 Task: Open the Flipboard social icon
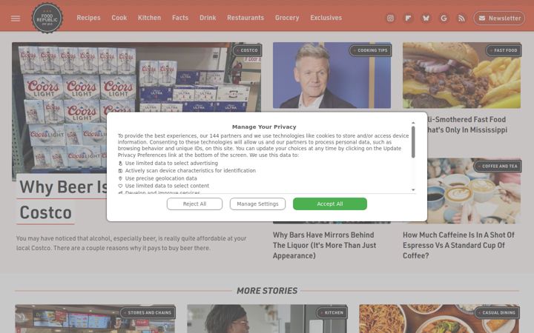pyautogui.click(x=408, y=18)
